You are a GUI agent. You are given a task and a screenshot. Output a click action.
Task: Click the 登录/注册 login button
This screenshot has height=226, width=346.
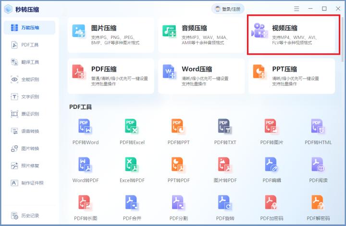tap(228, 9)
